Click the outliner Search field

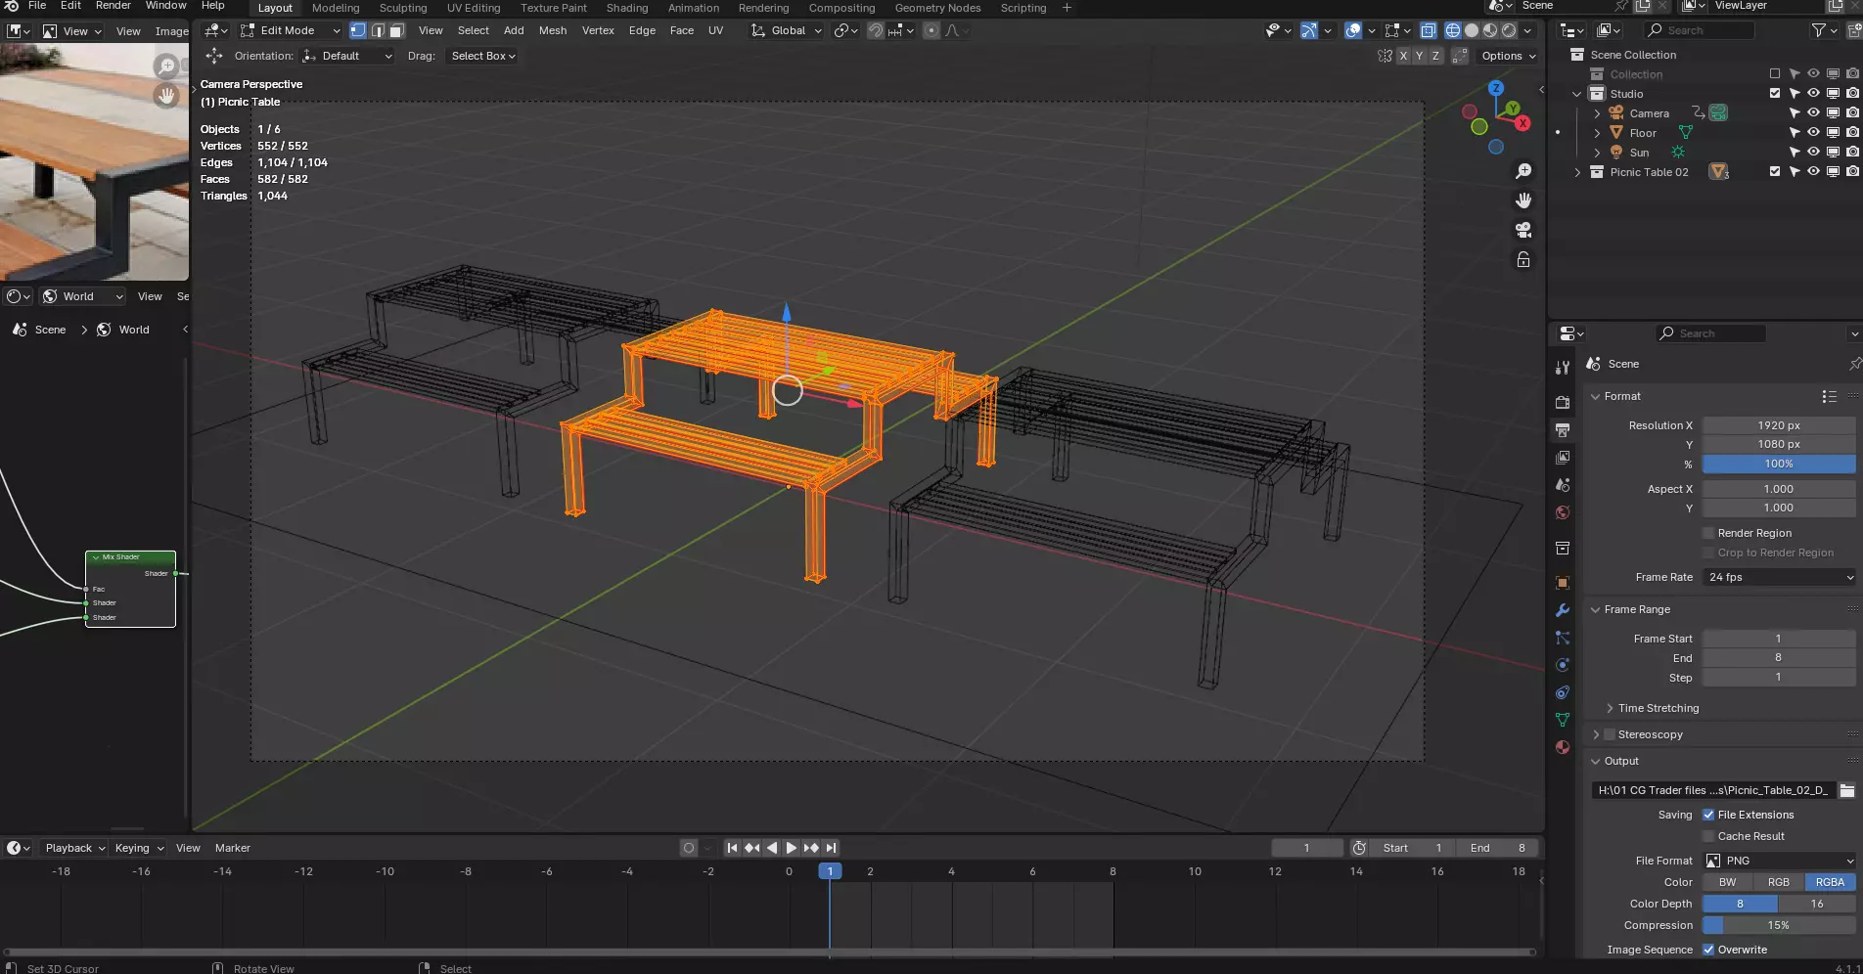tap(1700, 30)
